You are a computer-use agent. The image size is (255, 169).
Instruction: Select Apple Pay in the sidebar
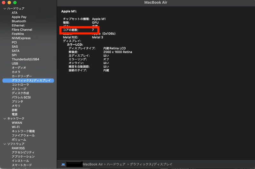(19, 17)
